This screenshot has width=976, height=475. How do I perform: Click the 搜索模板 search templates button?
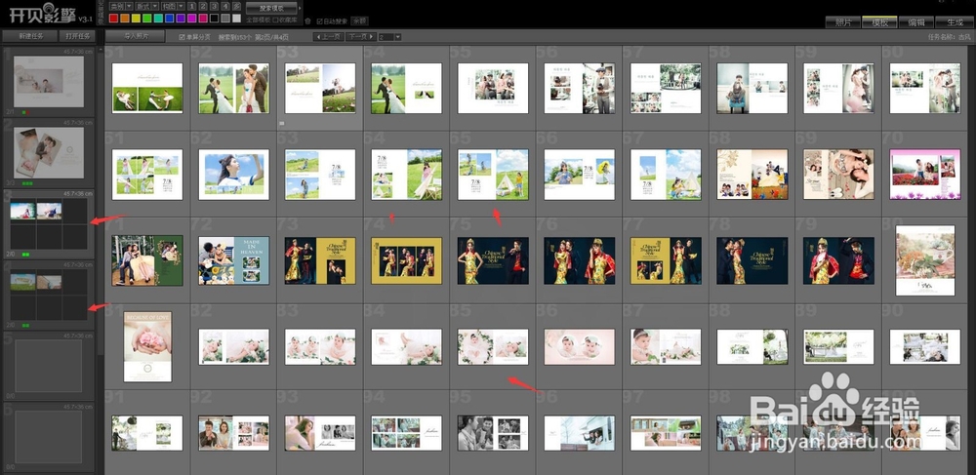tap(271, 8)
